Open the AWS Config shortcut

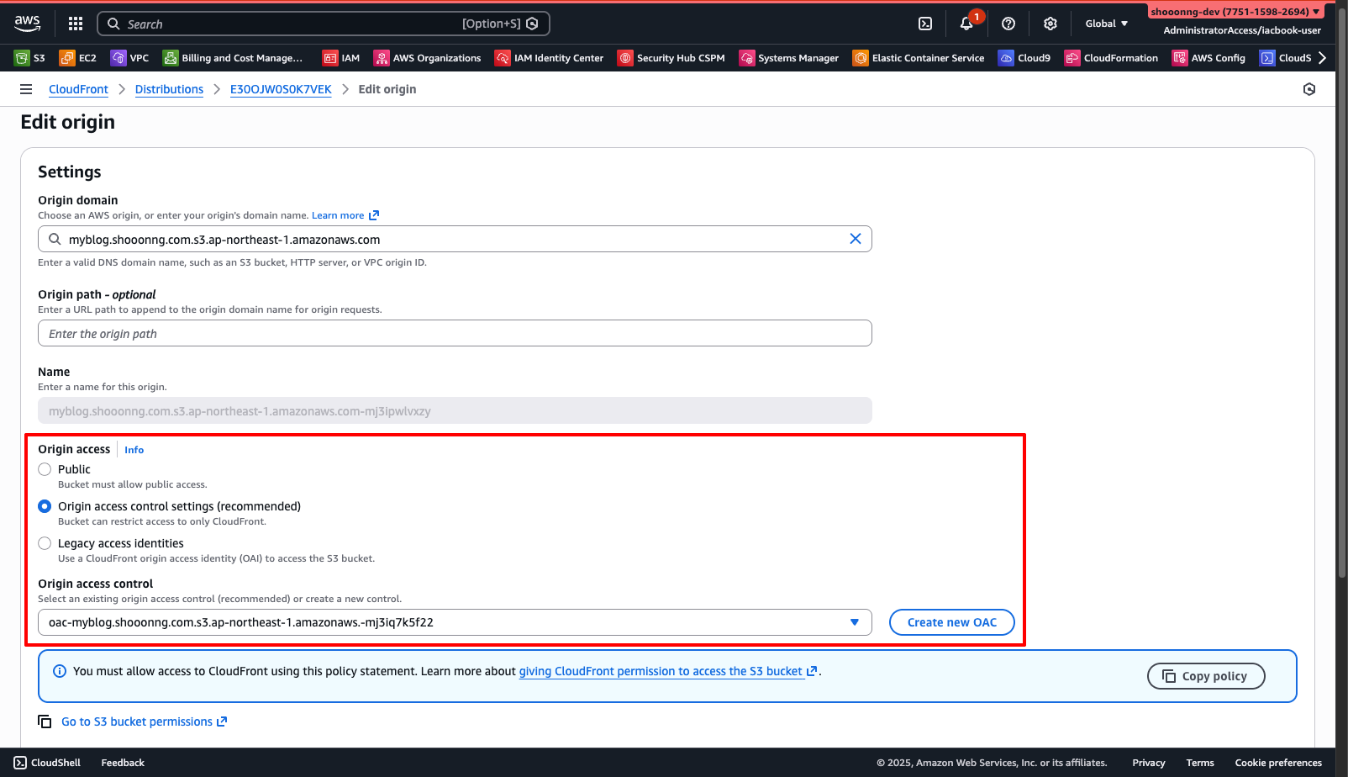[1208, 58]
